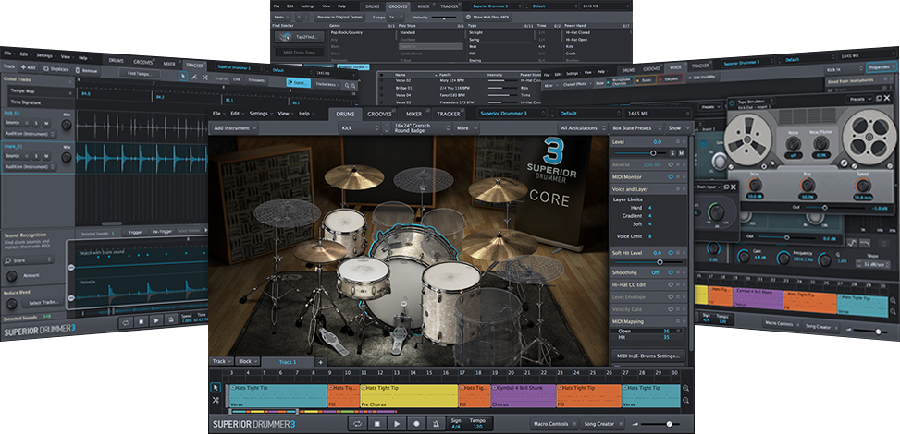Click the Drive knob in Tape Simulator window
This screenshot has height=434, width=900.
click(x=756, y=186)
